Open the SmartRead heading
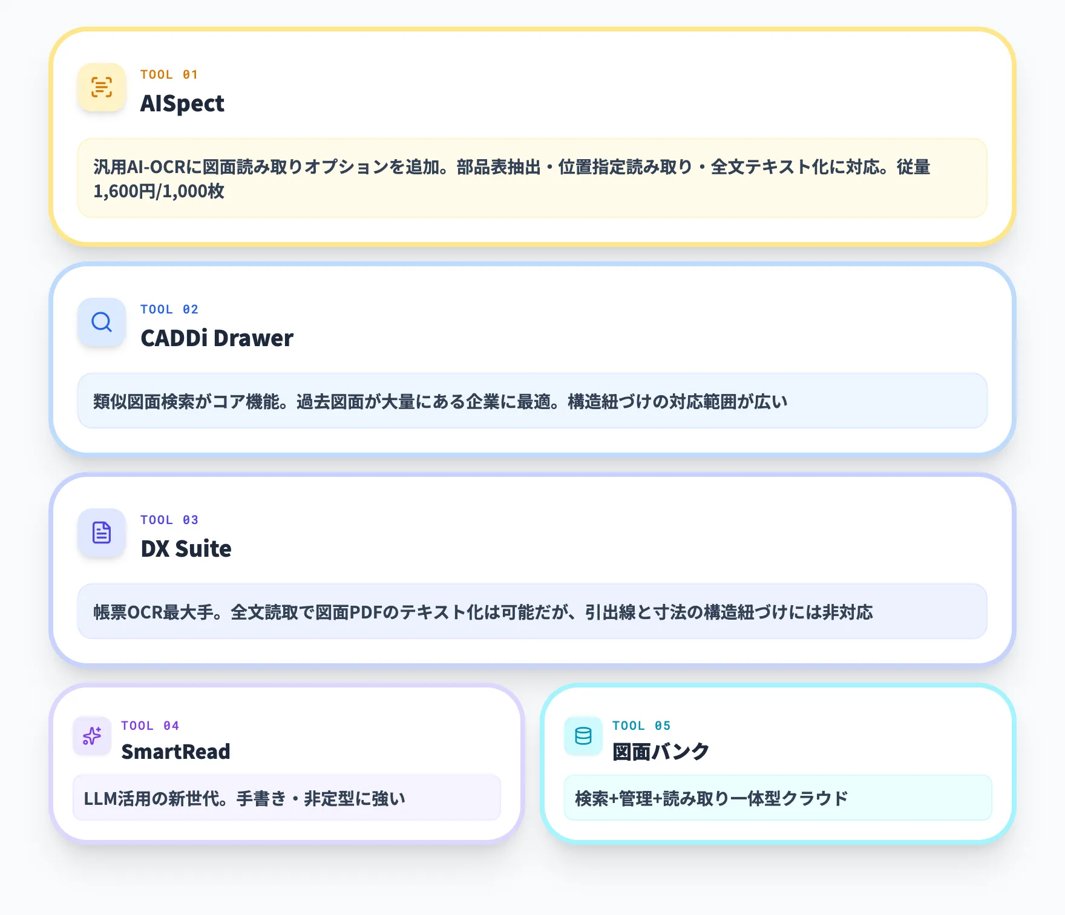The height and width of the screenshot is (915, 1065). [x=176, y=752]
